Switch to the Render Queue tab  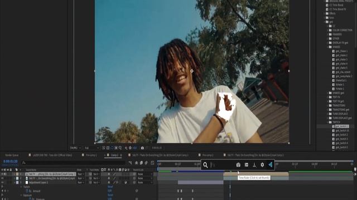(12, 156)
